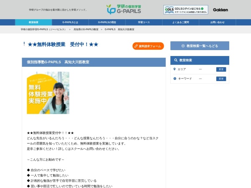
Task: Click the pencil icon on 資料請求フォーム button
Action: point(136,46)
